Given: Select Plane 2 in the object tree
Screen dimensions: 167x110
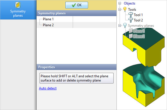Looking at the screenshot, I should (x=139, y=36).
